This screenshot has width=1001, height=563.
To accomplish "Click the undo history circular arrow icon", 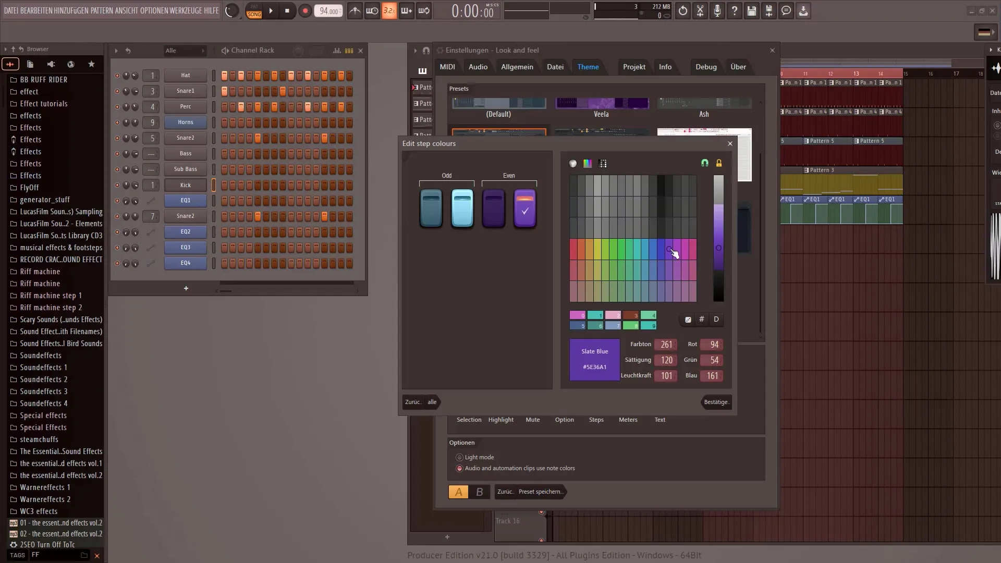I will tap(682, 11).
